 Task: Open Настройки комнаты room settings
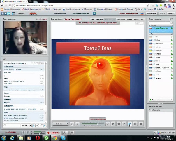pos(80,13)
